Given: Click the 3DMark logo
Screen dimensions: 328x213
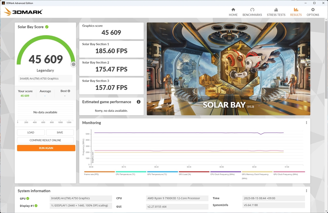Looking at the screenshot, I should click(23, 12).
